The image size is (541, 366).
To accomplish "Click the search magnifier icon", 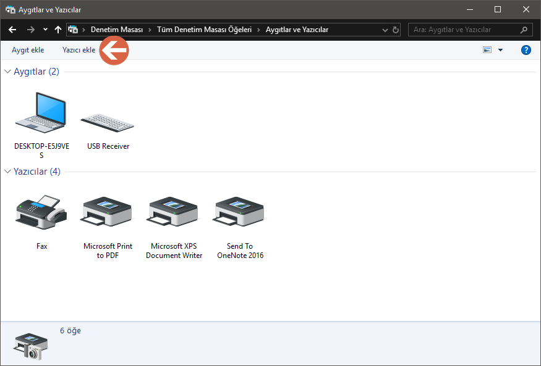I will 524,30.
